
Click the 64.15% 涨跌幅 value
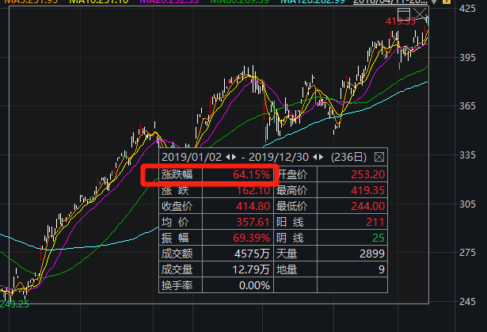(x=251, y=174)
